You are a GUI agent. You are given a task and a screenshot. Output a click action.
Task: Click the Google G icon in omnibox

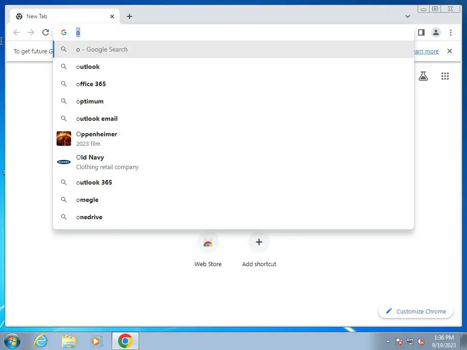pos(64,32)
